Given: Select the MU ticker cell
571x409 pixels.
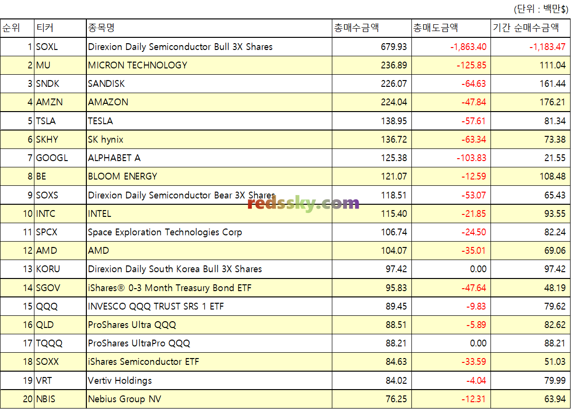Looking at the screenshot, I should [60, 65].
